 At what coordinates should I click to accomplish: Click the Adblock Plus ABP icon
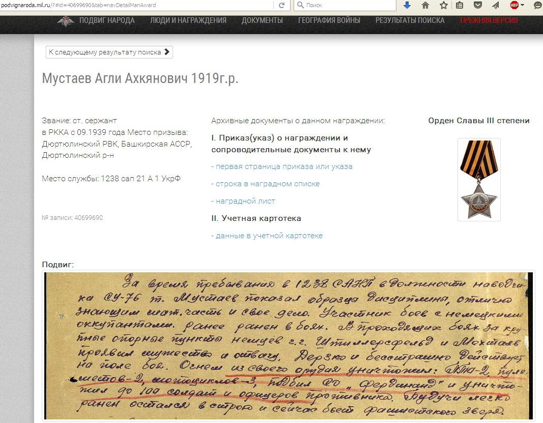click(514, 5)
